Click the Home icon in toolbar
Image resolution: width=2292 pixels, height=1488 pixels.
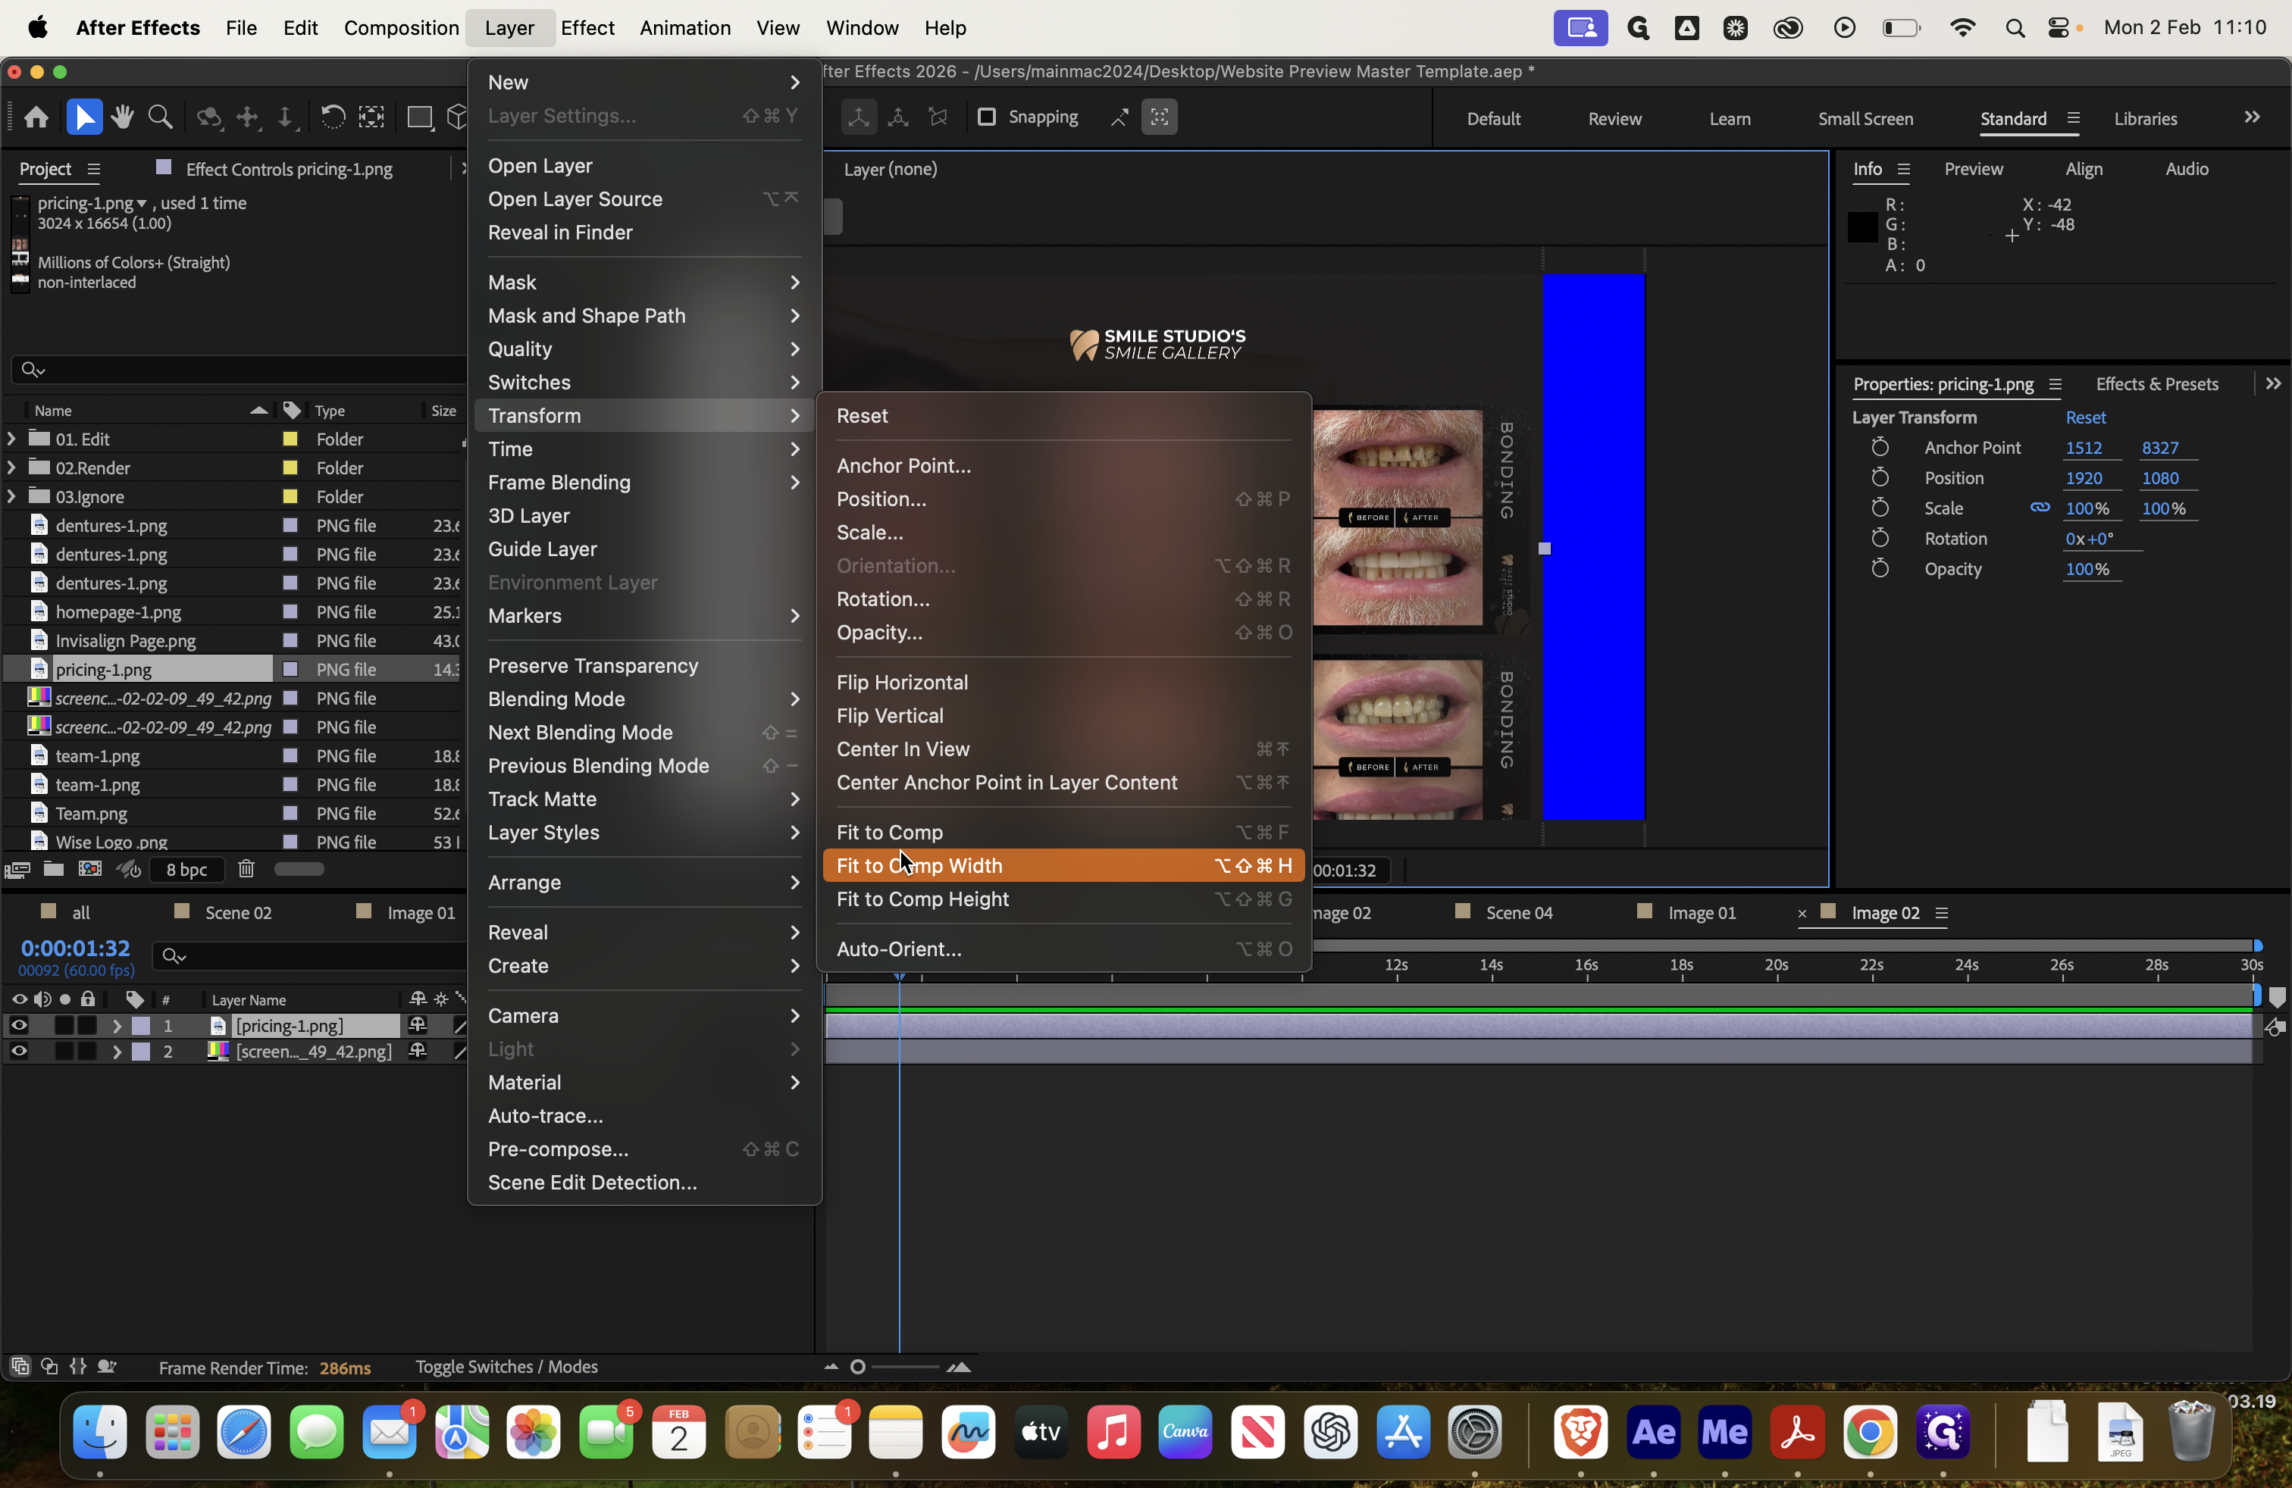coord(36,117)
